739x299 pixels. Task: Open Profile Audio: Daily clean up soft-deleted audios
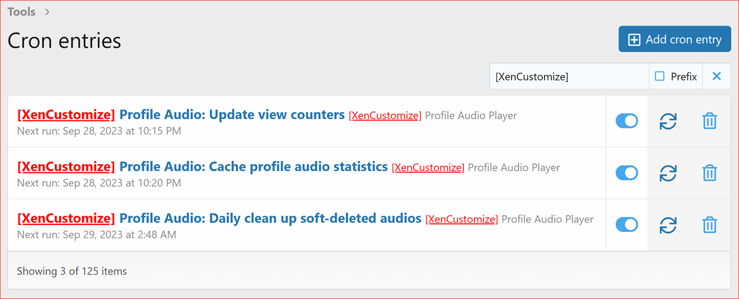tap(270, 219)
